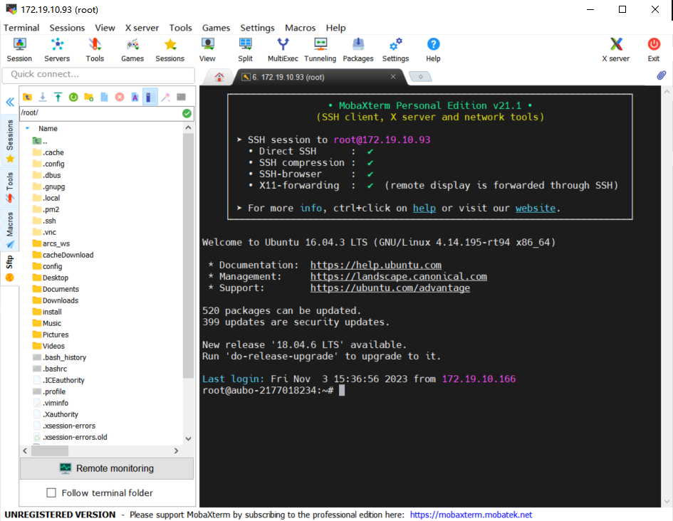
Task: Select the Downloads folder
Action: (x=56, y=300)
